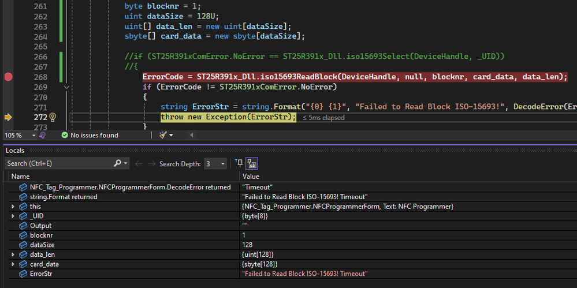Click the lightbulb quick actions icon

coord(53,117)
